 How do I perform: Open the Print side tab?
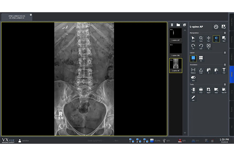pos(232,92)
